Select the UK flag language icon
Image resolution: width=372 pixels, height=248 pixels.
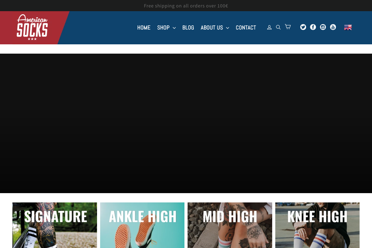point(348,27)
